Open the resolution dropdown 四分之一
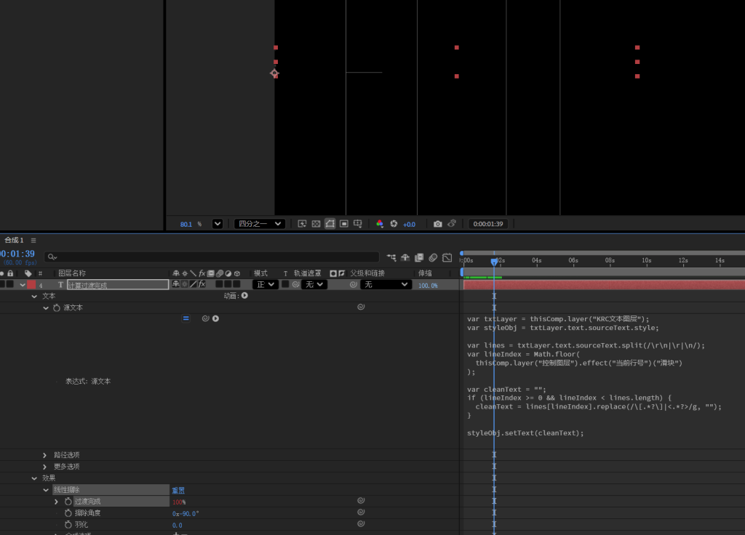The image size is (745, 535). (260, 224)
